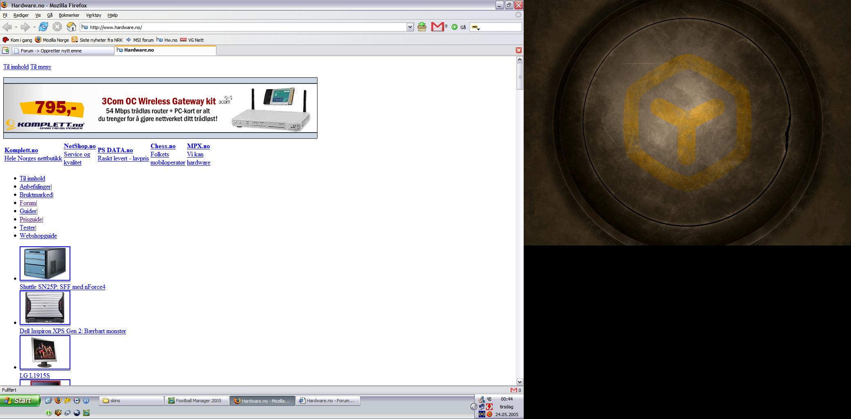Switch to the 'Hardware.no - Forum' taskbar window

coord(328,401)
